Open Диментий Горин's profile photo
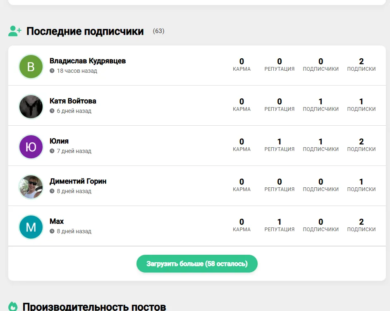Viewport: 390px width, 311px height. click(x=31, y=187)
